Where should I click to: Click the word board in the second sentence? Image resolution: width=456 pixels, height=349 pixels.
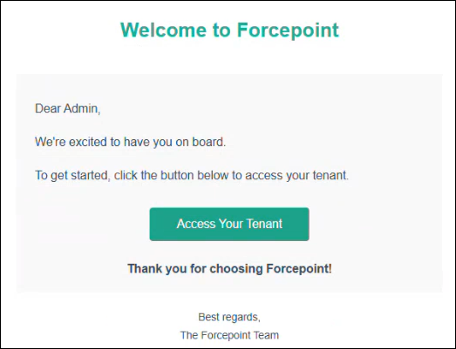tap(208, 142)
